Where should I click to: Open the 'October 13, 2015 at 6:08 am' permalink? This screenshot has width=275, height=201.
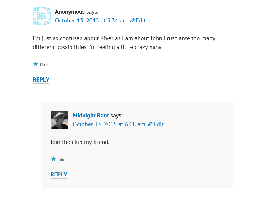coord(109,124)
